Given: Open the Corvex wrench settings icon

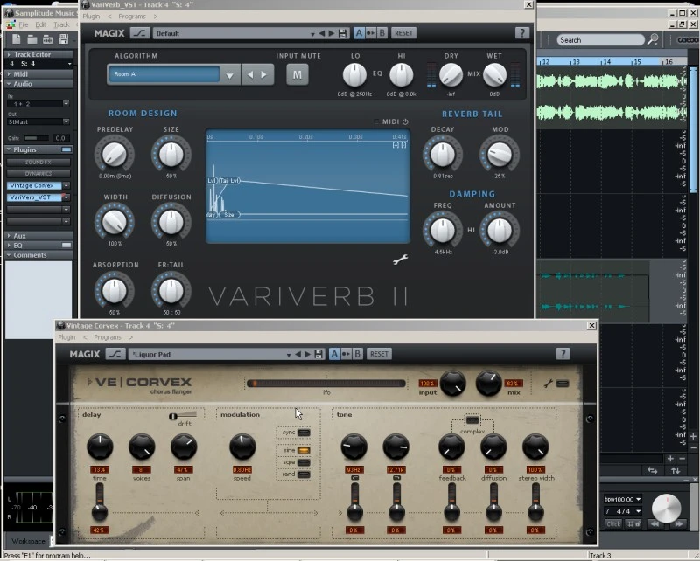Looking at the screenshot, I should pyautogui.click(x=549, y=384).
